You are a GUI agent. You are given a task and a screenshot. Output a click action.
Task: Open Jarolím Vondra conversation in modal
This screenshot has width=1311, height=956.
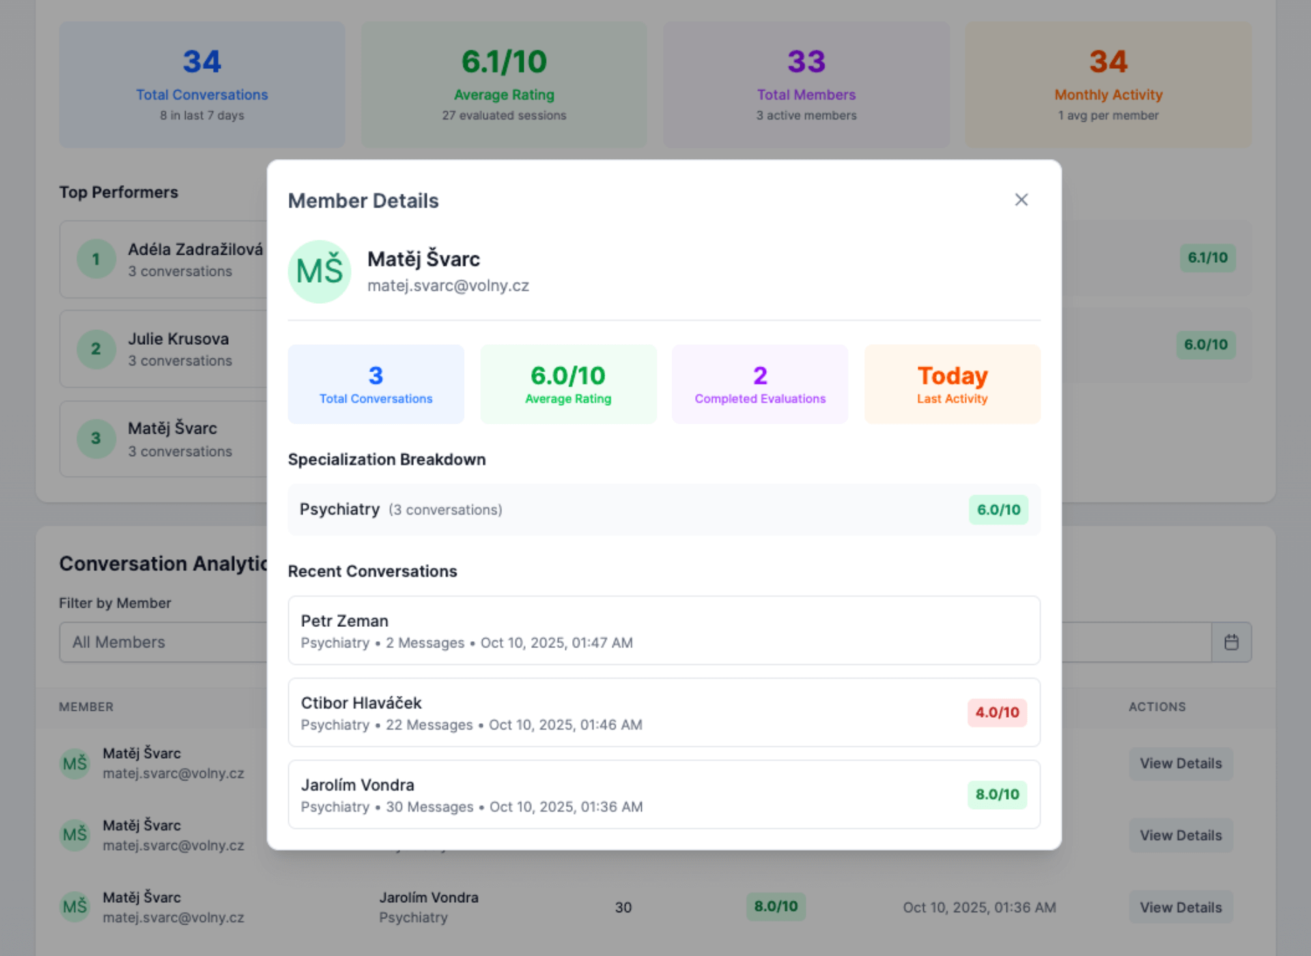pos(615,794)
